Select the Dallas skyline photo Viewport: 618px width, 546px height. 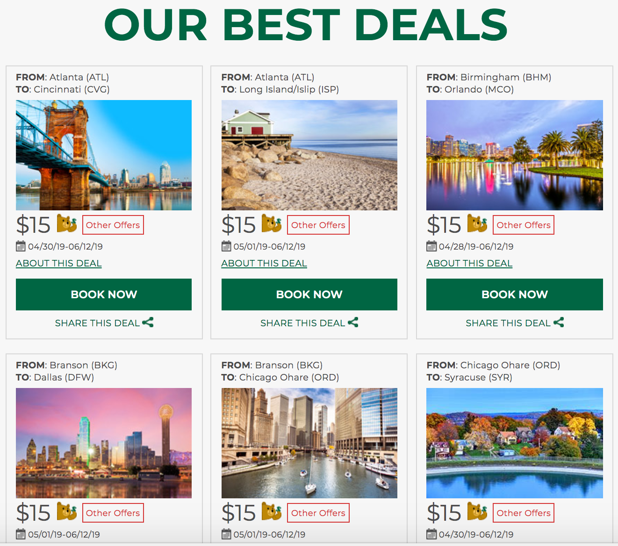104,443
